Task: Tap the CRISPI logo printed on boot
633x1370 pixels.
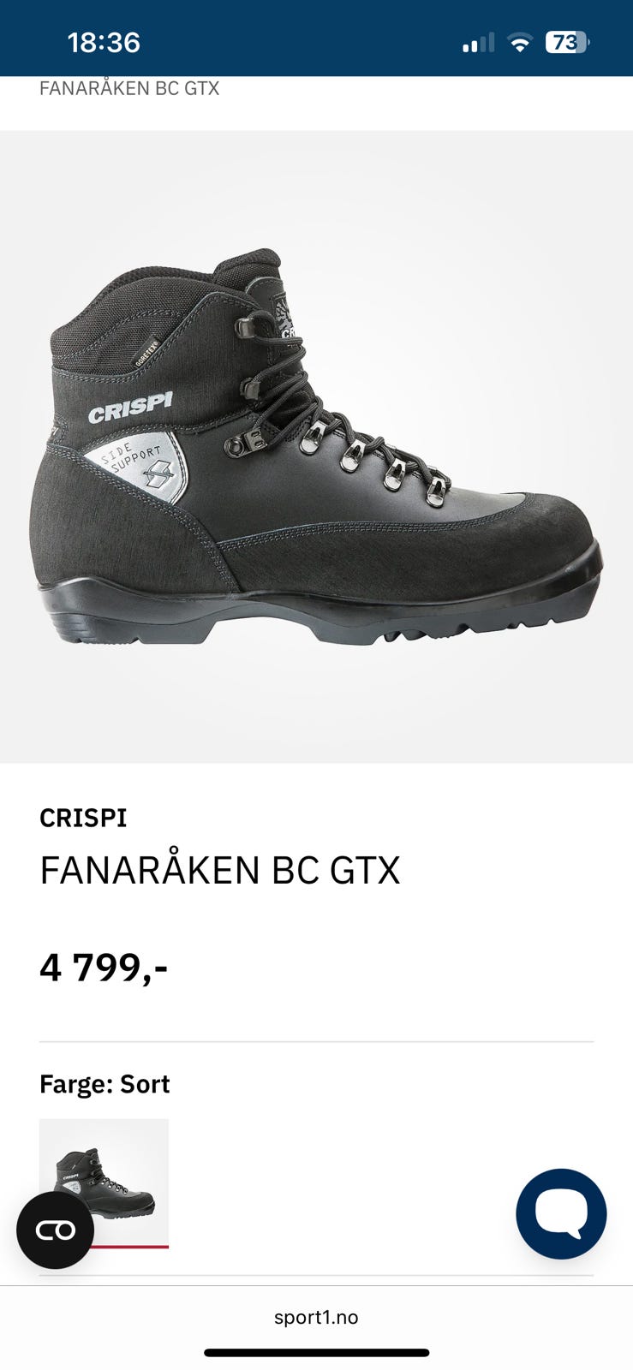Action: pos(130,408)
